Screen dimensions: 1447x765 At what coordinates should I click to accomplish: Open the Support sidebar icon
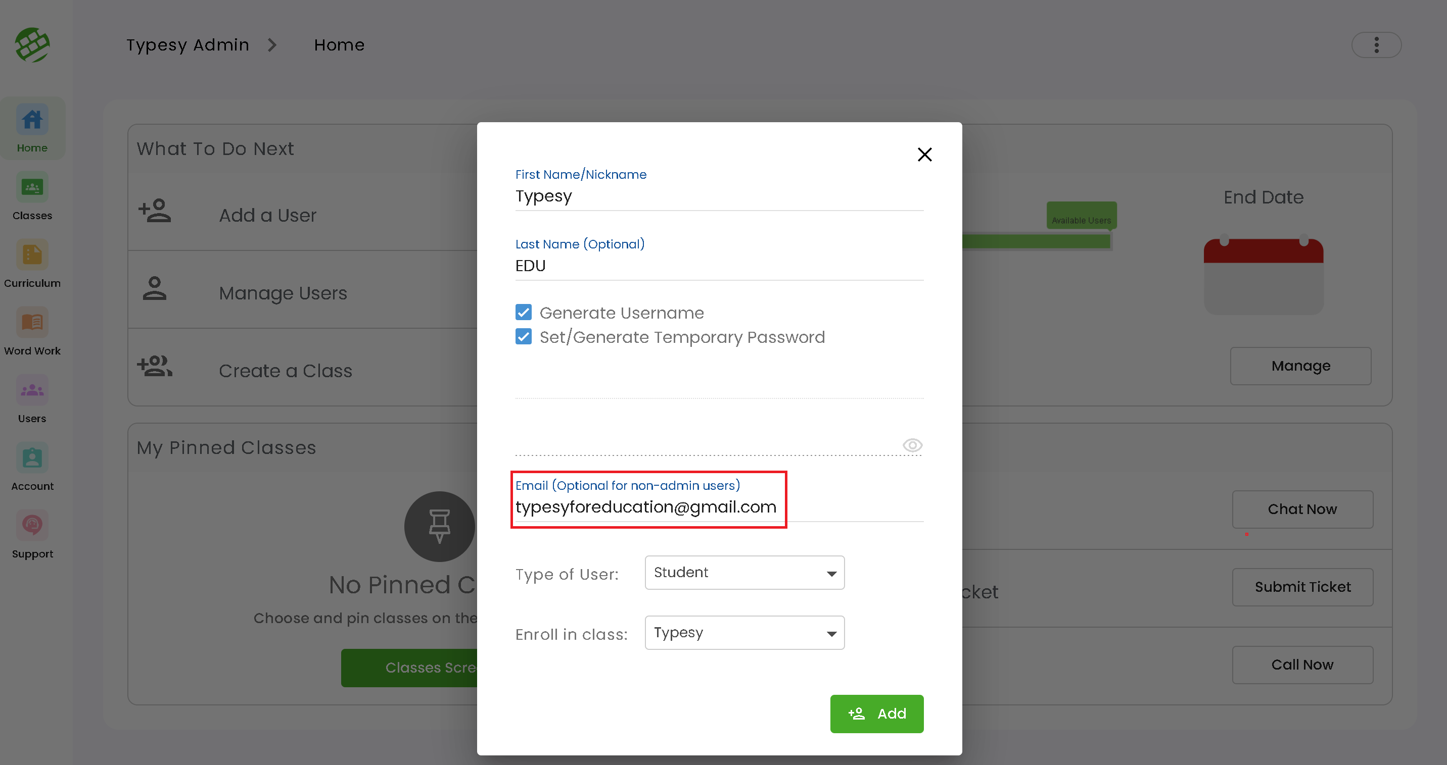pyautogui.click(x=32, y=525)
